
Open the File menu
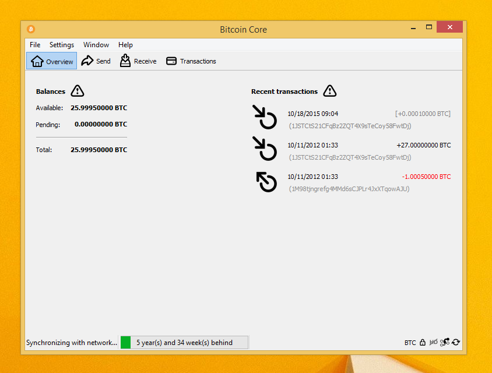tap(35, 45)
